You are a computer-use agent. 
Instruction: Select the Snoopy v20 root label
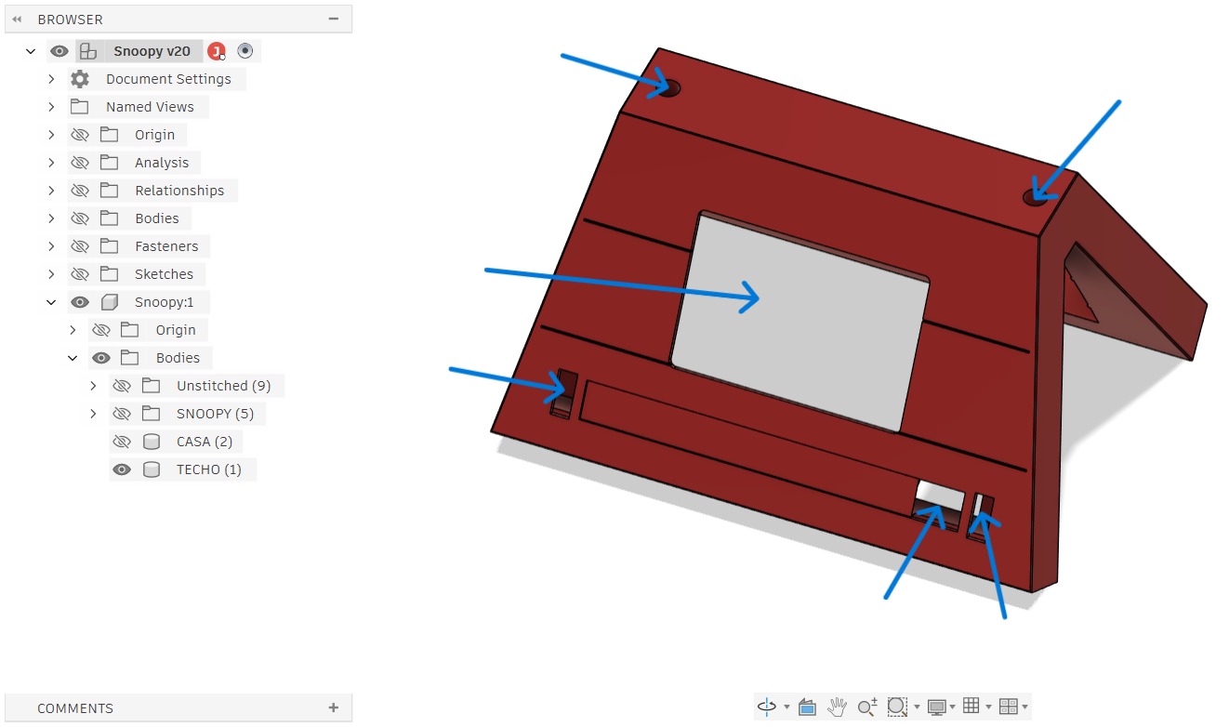click(152, 51)
